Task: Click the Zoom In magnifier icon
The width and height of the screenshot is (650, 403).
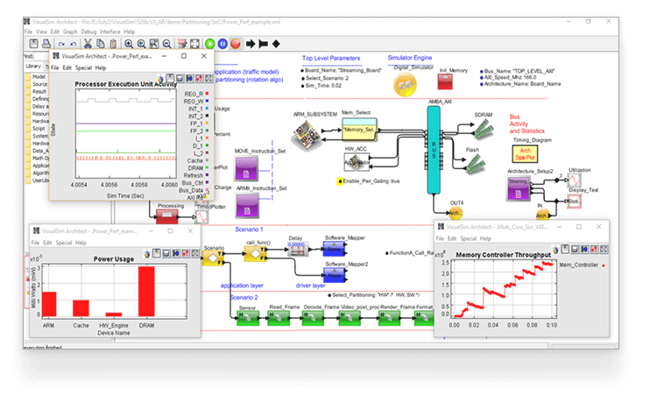Action: click(x=129, y=42)
